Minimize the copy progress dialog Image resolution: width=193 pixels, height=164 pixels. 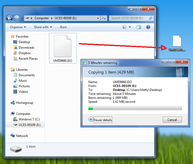[x=165, y=61]
